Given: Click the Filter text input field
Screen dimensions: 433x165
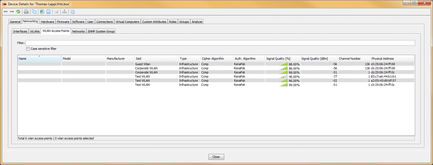Looking at the screenshot, I should (220, 43).
